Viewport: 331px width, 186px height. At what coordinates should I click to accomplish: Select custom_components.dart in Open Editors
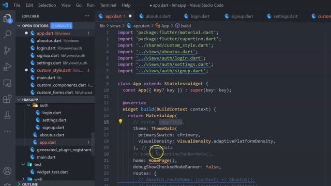[55, 85]
